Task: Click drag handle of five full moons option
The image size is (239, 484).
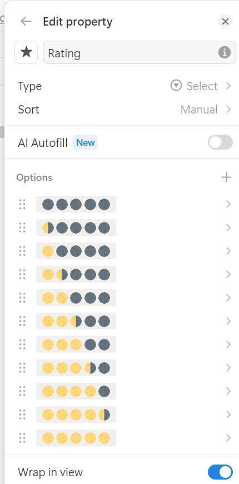Action: (x=22, y=438)
